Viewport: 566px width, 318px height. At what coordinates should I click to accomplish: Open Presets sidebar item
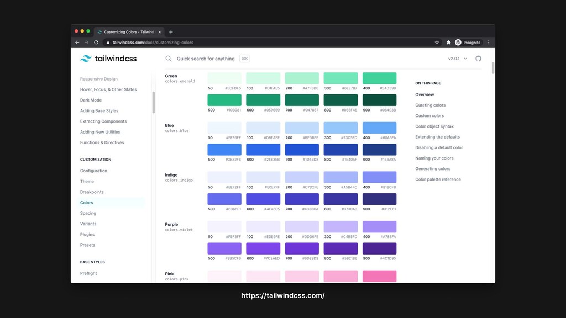[88, 245]
